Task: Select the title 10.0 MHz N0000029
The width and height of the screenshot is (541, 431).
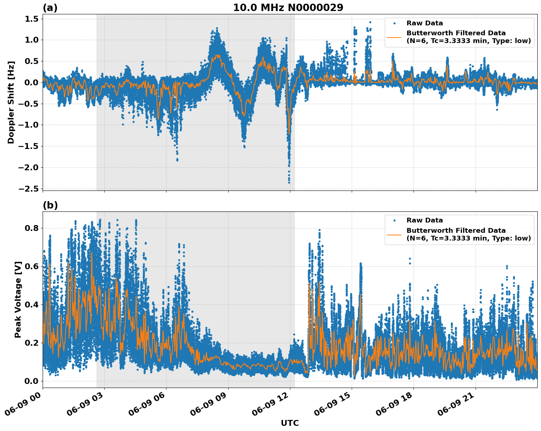Action: [x=289, y=7]
